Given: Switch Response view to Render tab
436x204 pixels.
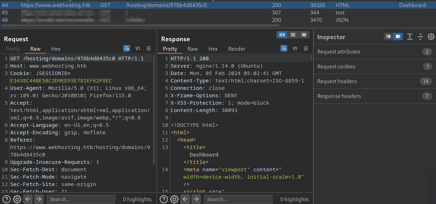Looking at the screenshot, I should tap(237, 49).
